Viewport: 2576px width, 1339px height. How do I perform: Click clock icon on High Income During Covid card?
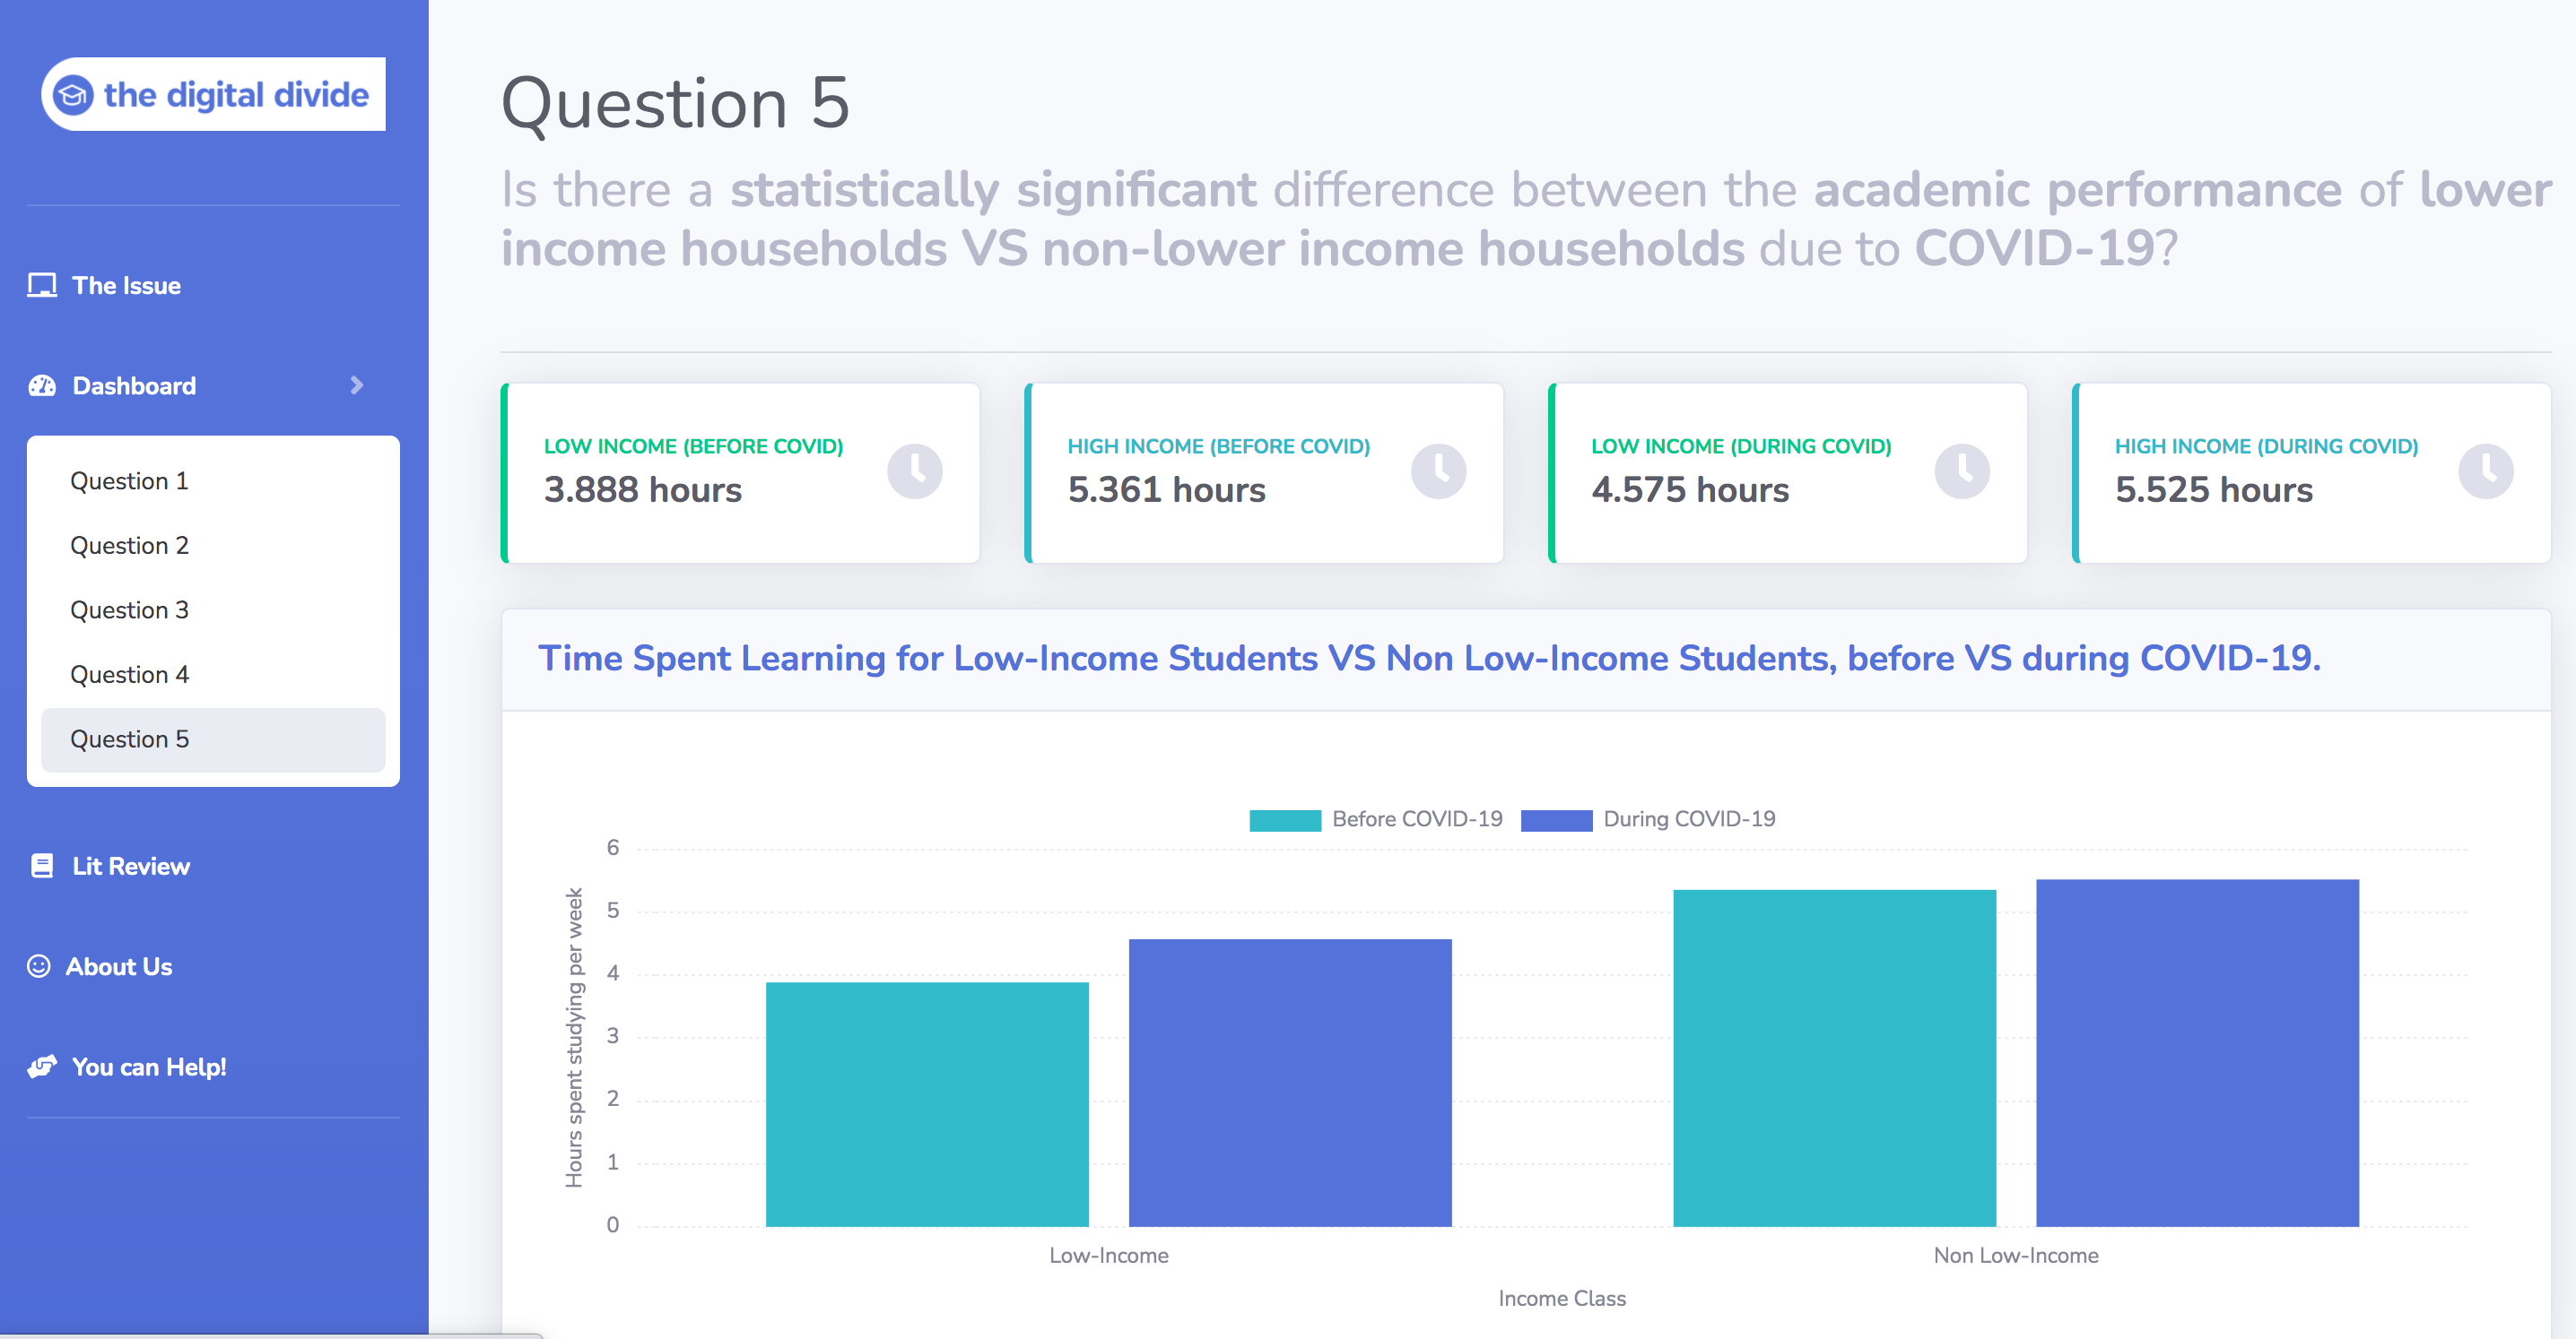pyautogui.click(x=2486, y=471)
